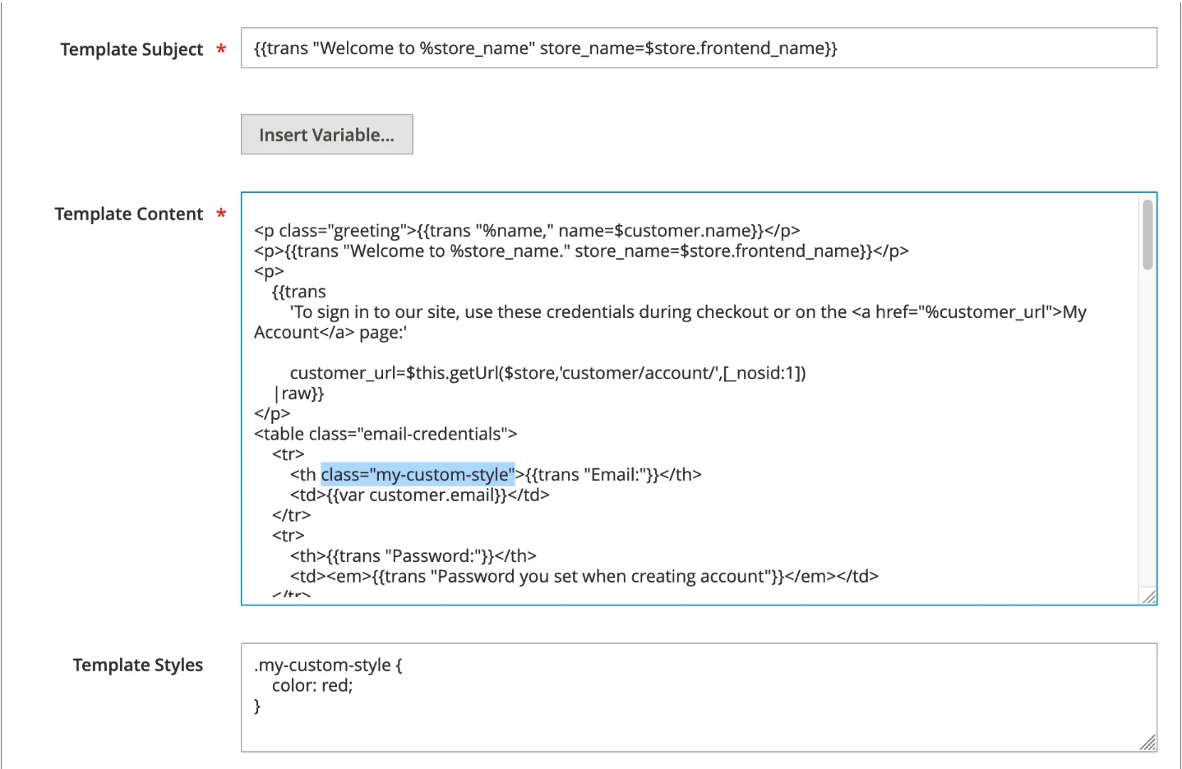This screenshot has height=769, width=1182.
Task: Place cursor on the greeting paragraph line
Action: (527, 231)
